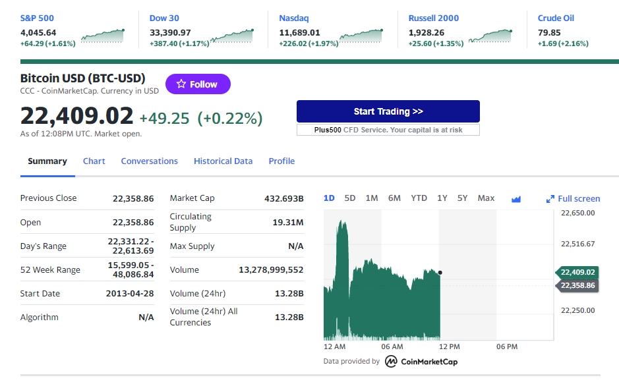Image resolution: width=619 pixels, height=388 pixels.
Task: Click the CoinMarketCap logo
Action: click(x=421, y=361)
